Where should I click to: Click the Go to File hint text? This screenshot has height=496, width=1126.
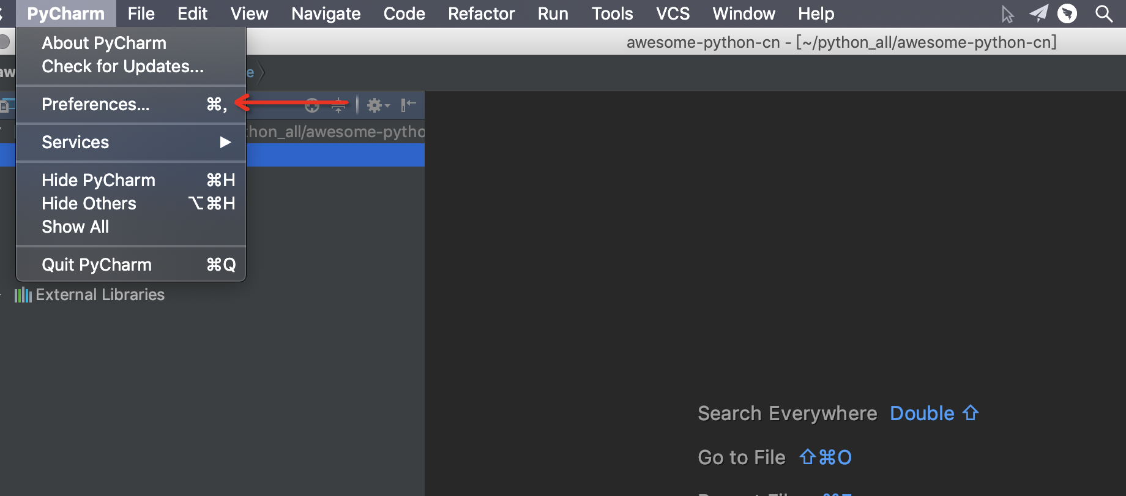tap(742, 457)
